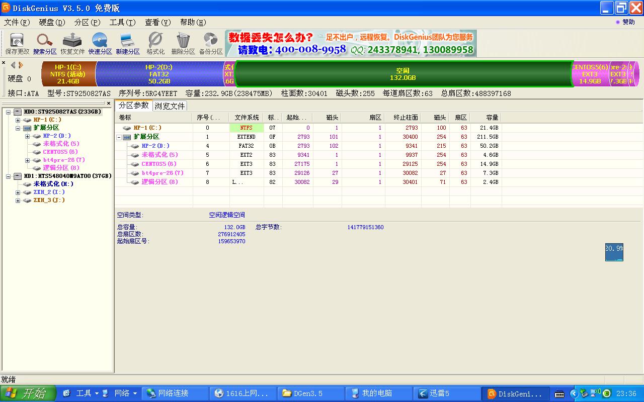644x402 pixels.
Task: Select HD0:ST9250827AS(233GB) in the tree
Action: point(62,112)
